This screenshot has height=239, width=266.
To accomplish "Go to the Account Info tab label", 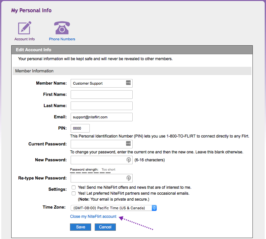I will pos(25,39).
